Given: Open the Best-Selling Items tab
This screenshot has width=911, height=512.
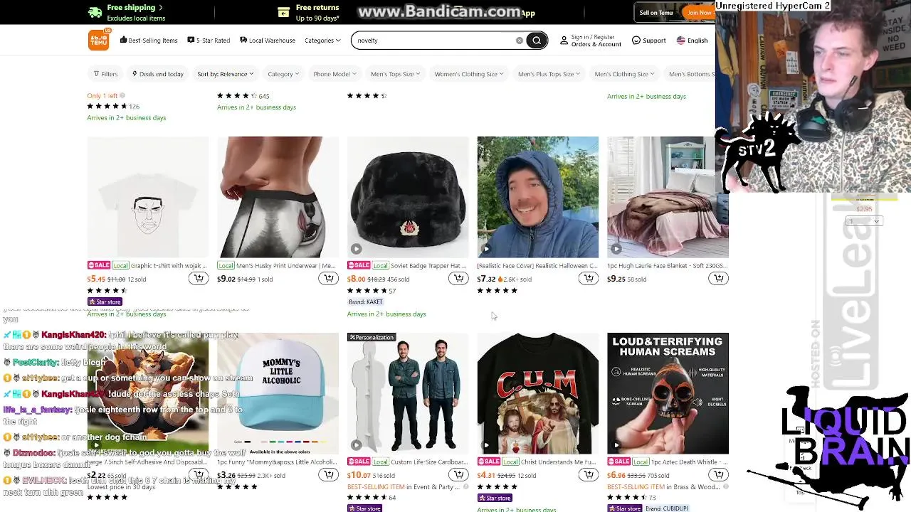Looking at the screenshot, I should pyautogui.click(x=149, y=41).
